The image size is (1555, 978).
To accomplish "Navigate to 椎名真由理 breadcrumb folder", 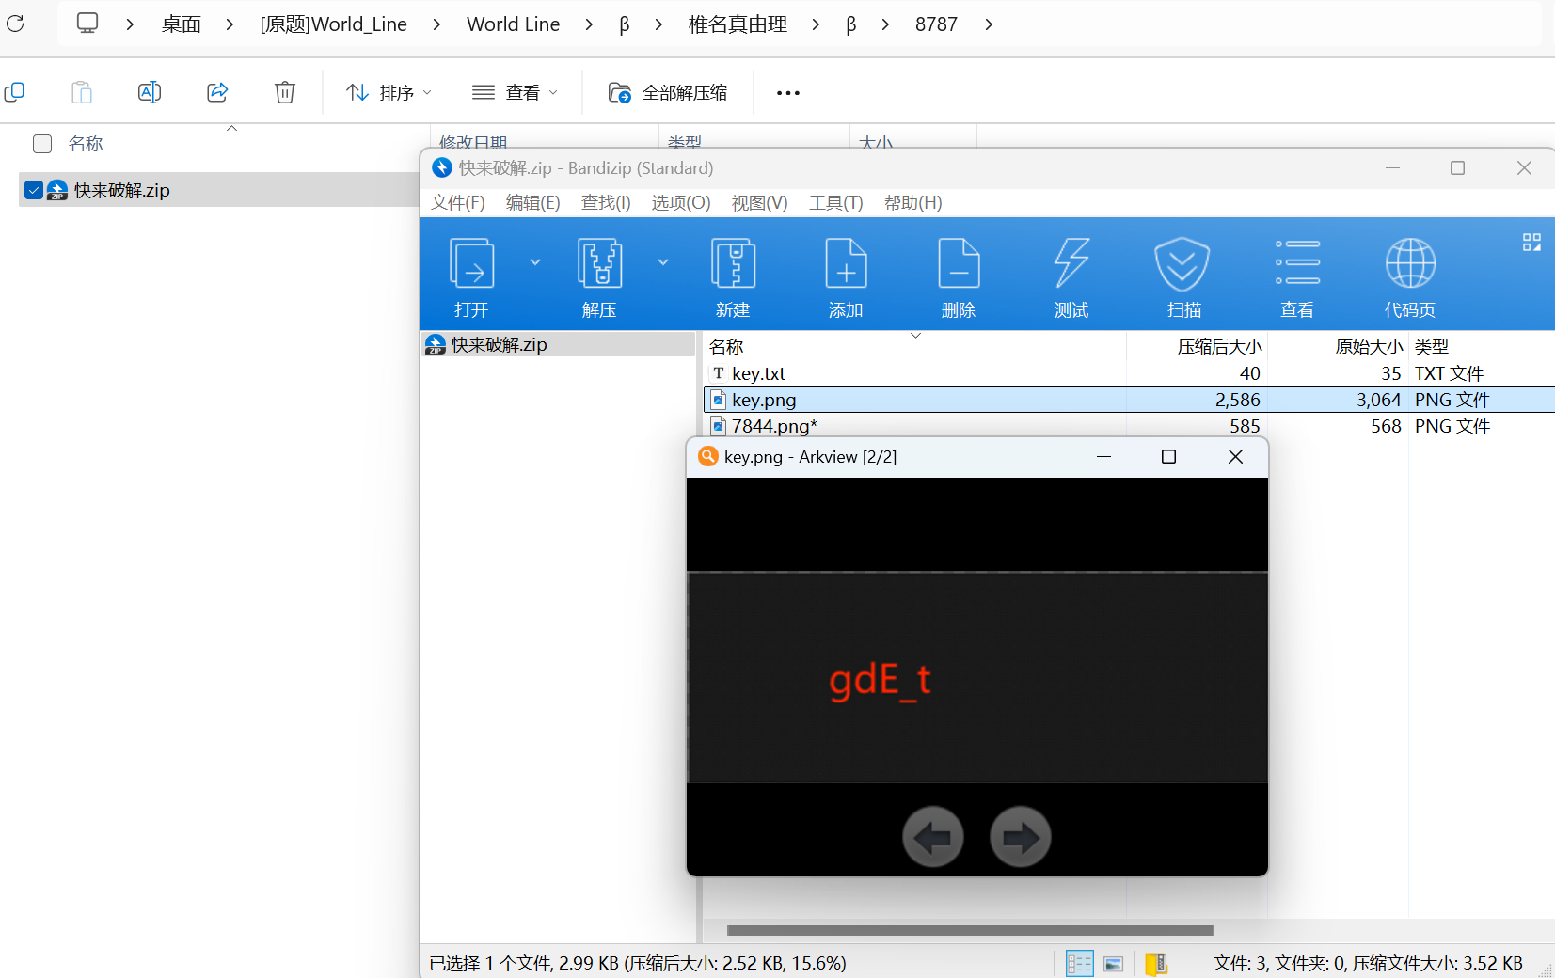I will click(738, 24).
